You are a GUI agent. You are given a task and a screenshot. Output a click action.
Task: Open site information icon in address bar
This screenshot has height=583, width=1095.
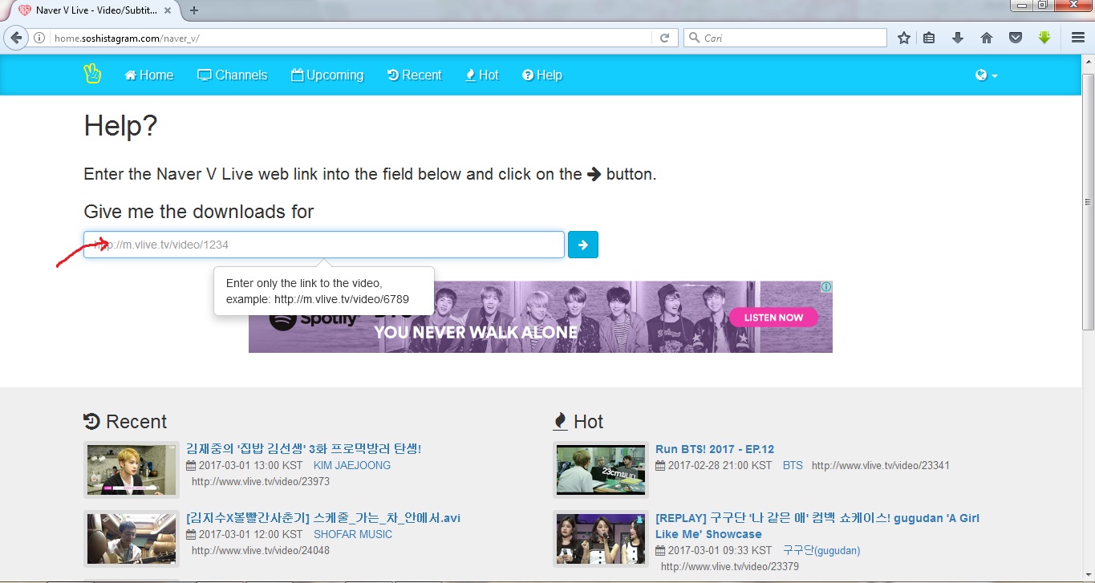tap(39, 38)
